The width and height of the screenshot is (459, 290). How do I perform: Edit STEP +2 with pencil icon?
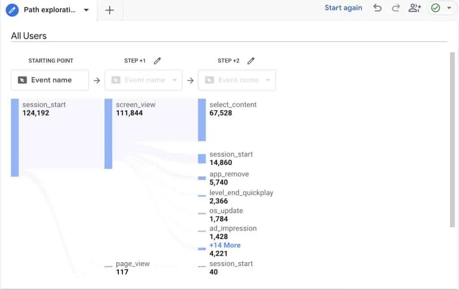[251, 61]
